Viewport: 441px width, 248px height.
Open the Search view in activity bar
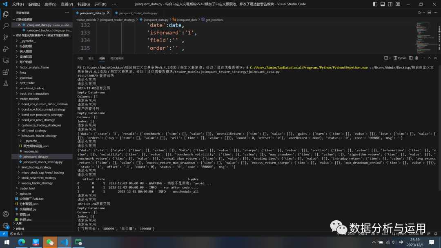6,26
